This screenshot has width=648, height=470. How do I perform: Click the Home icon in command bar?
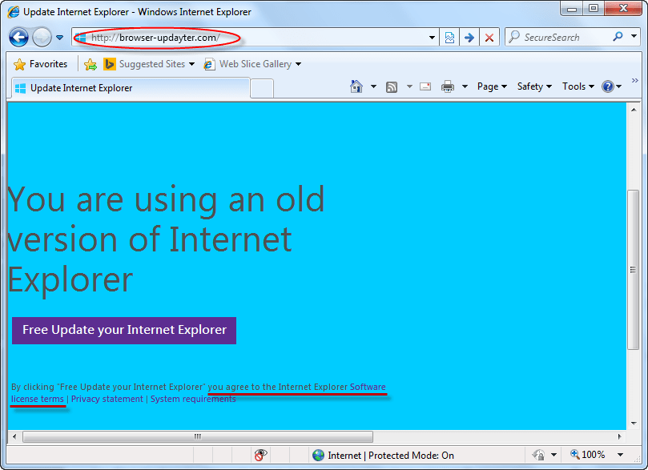click(356, 86)
